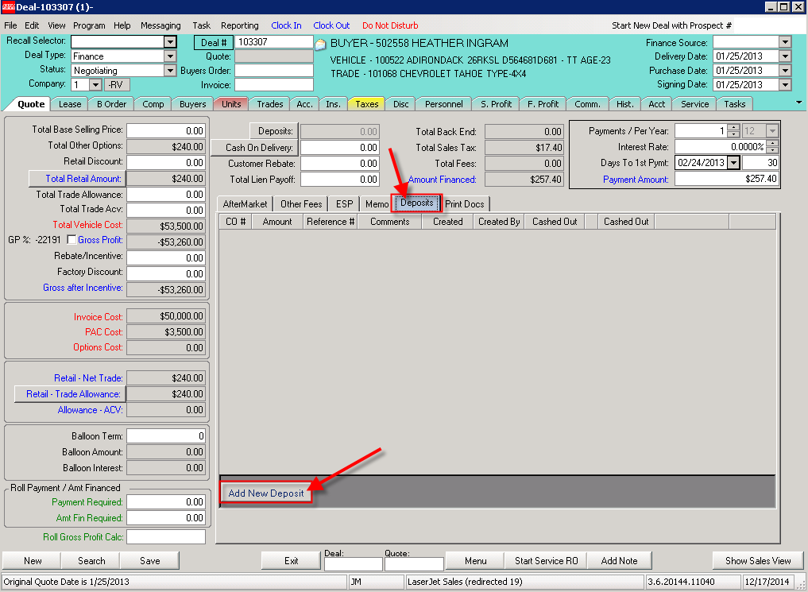This screenshot has width=808, height=592.
Task: Click Add New Deposit
Action: (266, 493)
